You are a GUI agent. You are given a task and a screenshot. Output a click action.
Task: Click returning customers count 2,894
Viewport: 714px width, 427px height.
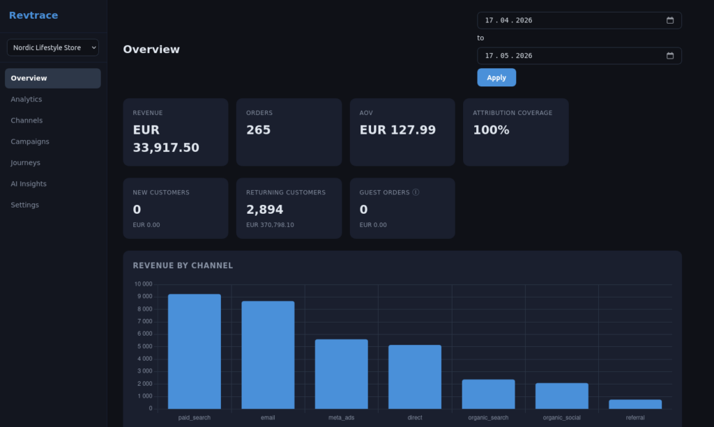[264, 210]
